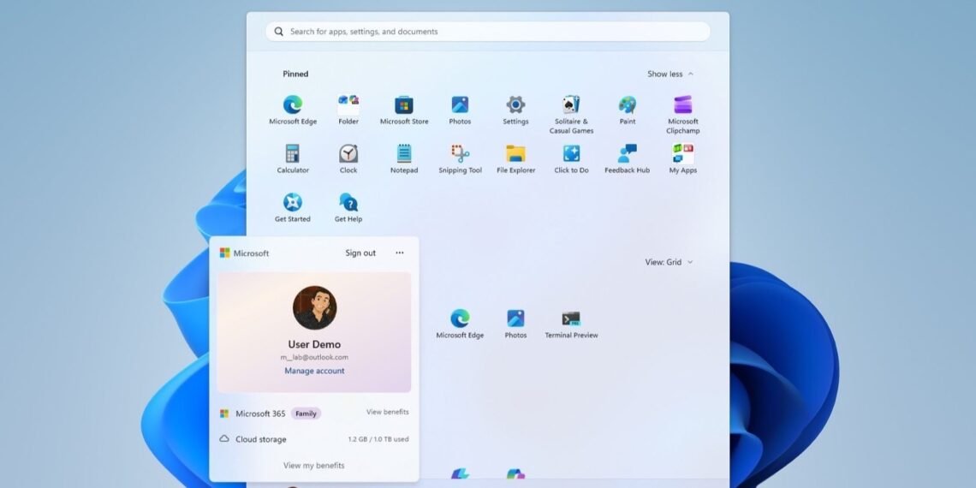This screenshot has width=976, height=488.
Task: Open the Snipping Tool
Action: [460, 158]
